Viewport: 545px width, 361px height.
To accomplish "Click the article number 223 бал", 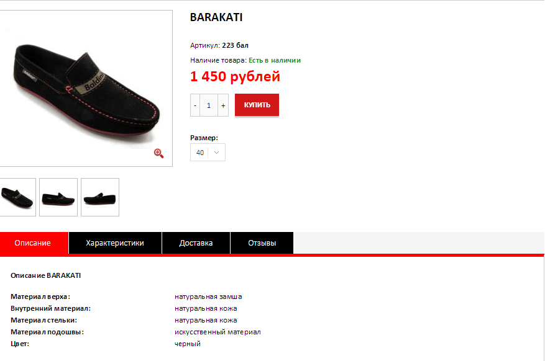I will click(x=236, y=45).
